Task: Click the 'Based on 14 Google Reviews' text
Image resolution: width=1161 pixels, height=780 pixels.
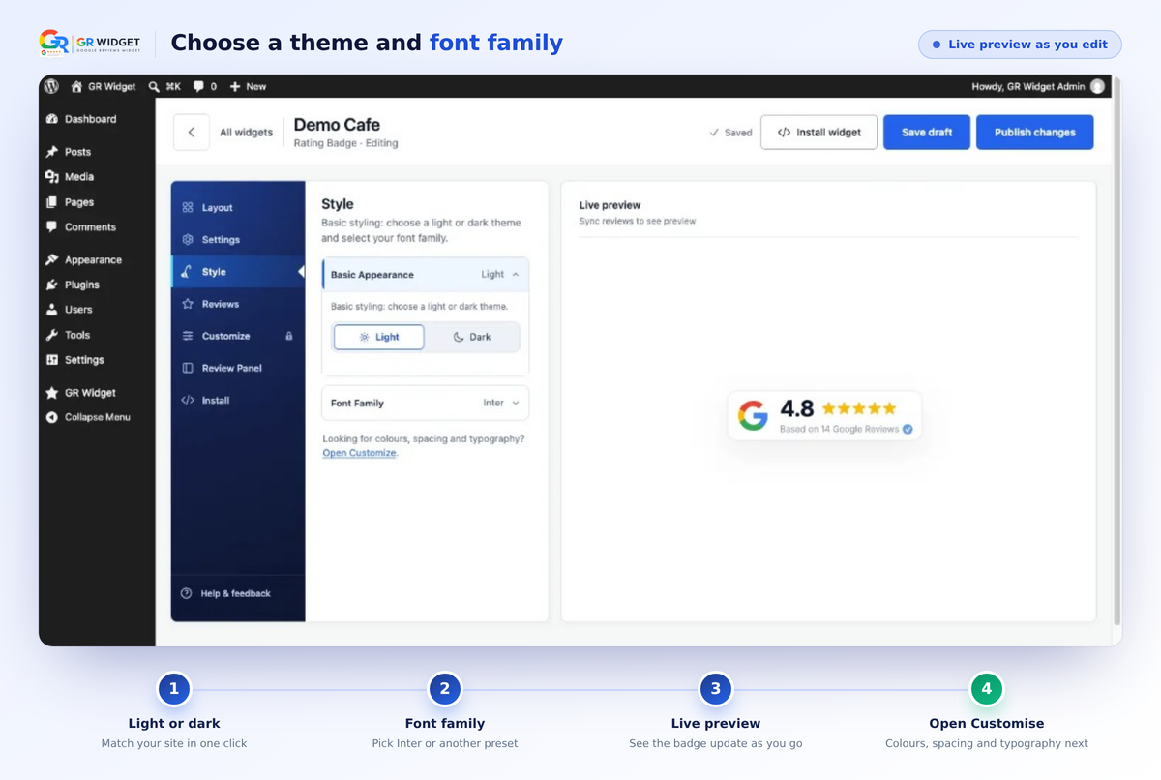Action: pos(840,429)
